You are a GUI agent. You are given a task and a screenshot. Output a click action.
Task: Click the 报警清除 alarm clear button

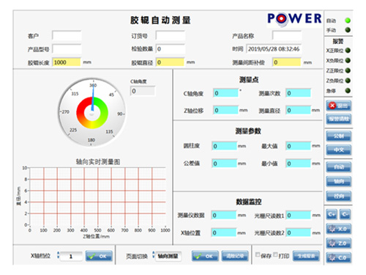339,119
